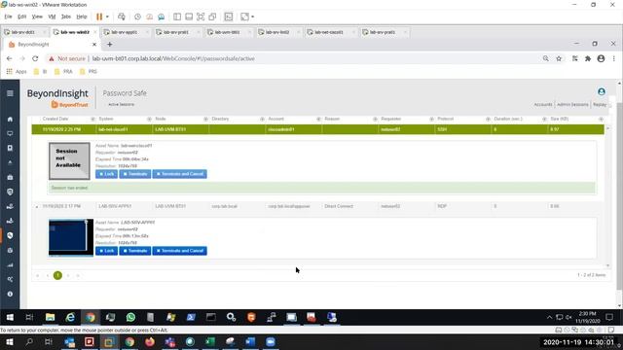Open the Chrome extensions puzzle icon
623x350 pixels.
click(588, 58)
